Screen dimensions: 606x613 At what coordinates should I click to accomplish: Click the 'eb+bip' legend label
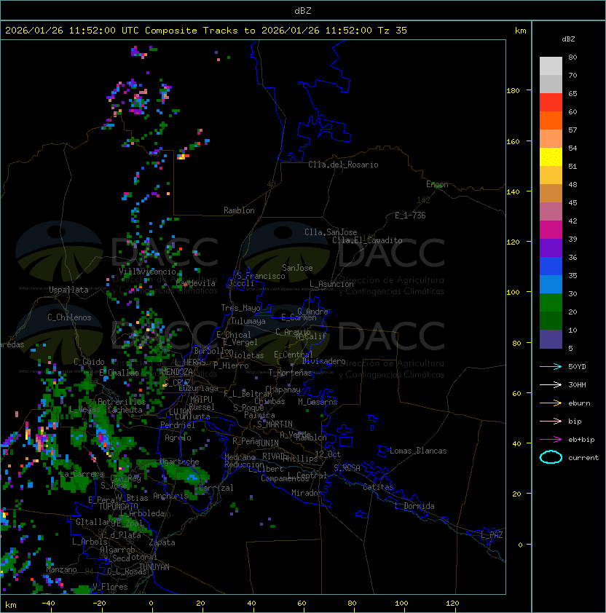[581, 440]
